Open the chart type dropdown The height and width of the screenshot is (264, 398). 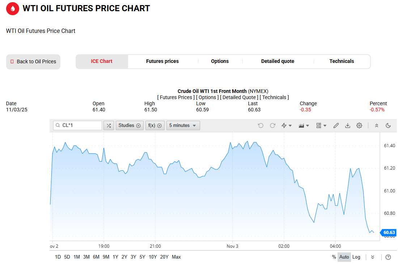(x=304, y=125)
